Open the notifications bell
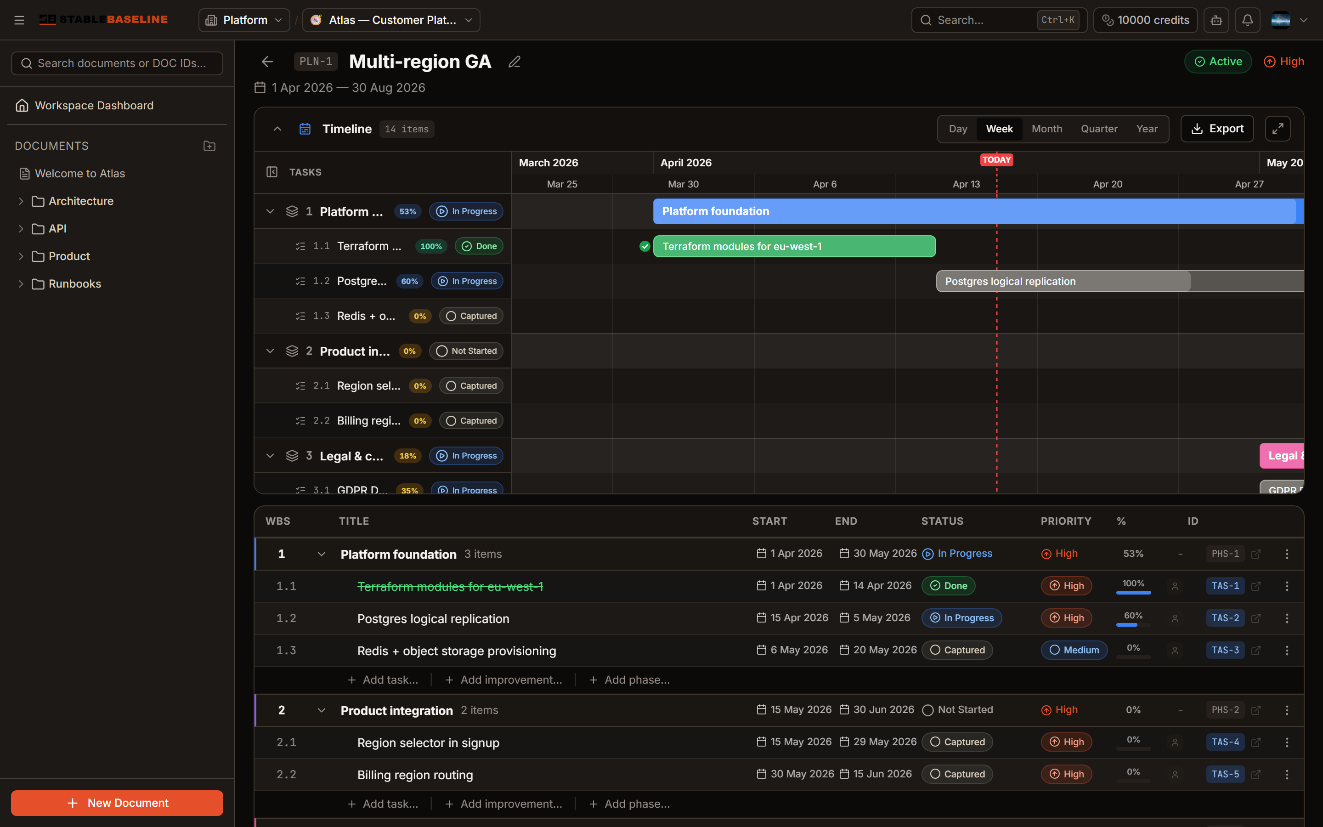1323x827 pixels. click(1247, 20)
